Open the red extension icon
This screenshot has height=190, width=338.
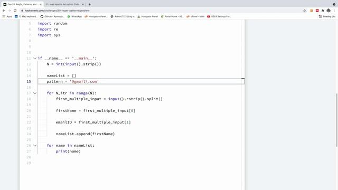tap(317, 11)
